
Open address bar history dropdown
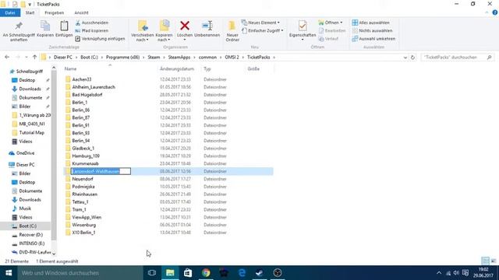(405, 58)
